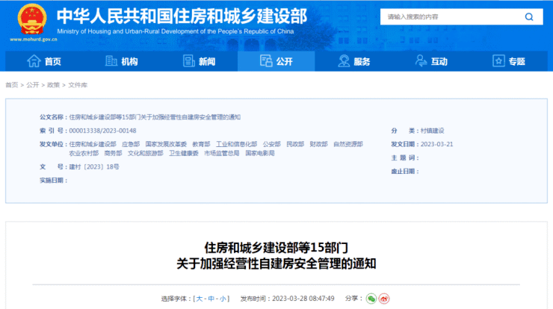Go to 首页 in the breadcrumb

click(11, 85)
